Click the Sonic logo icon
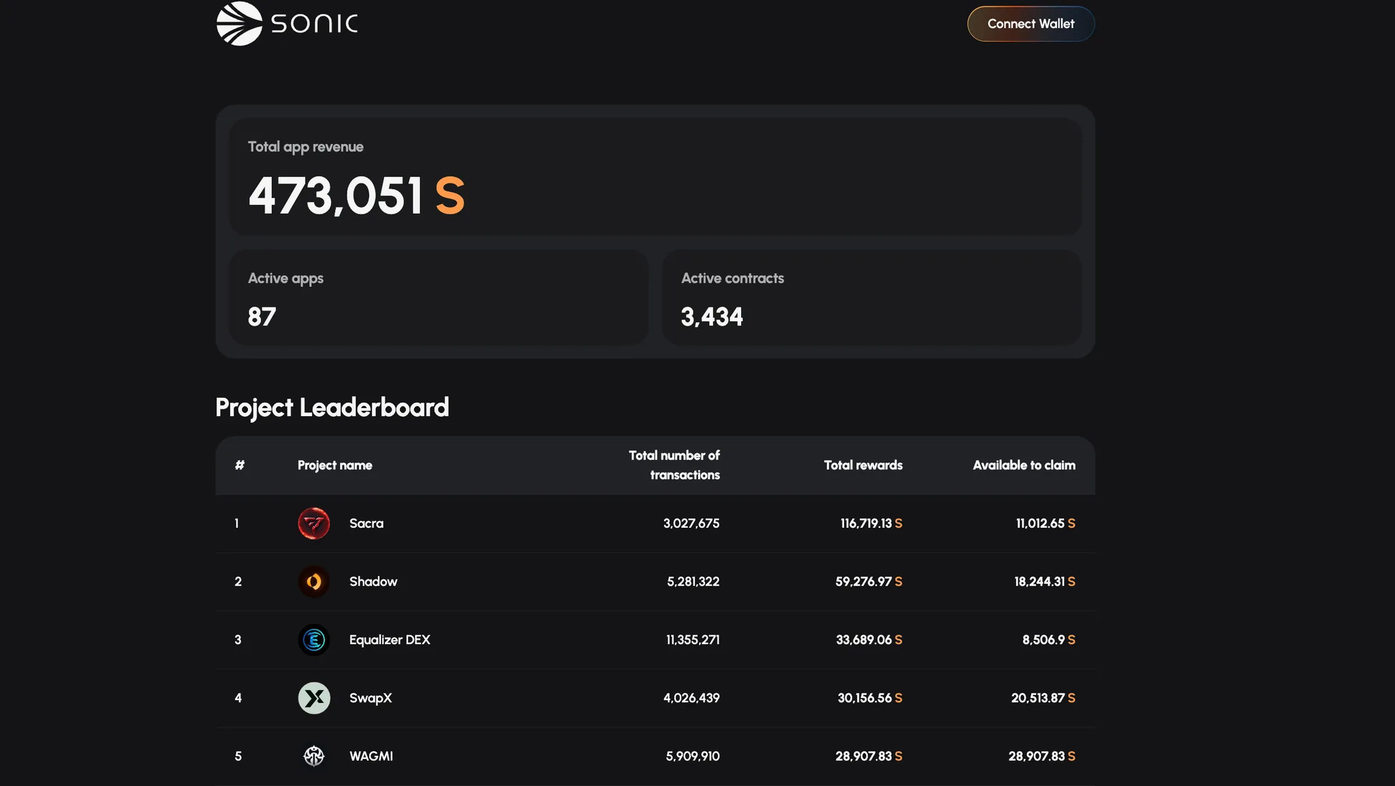The height and width of the screenshot is (786, 1395). coord(239,24)
